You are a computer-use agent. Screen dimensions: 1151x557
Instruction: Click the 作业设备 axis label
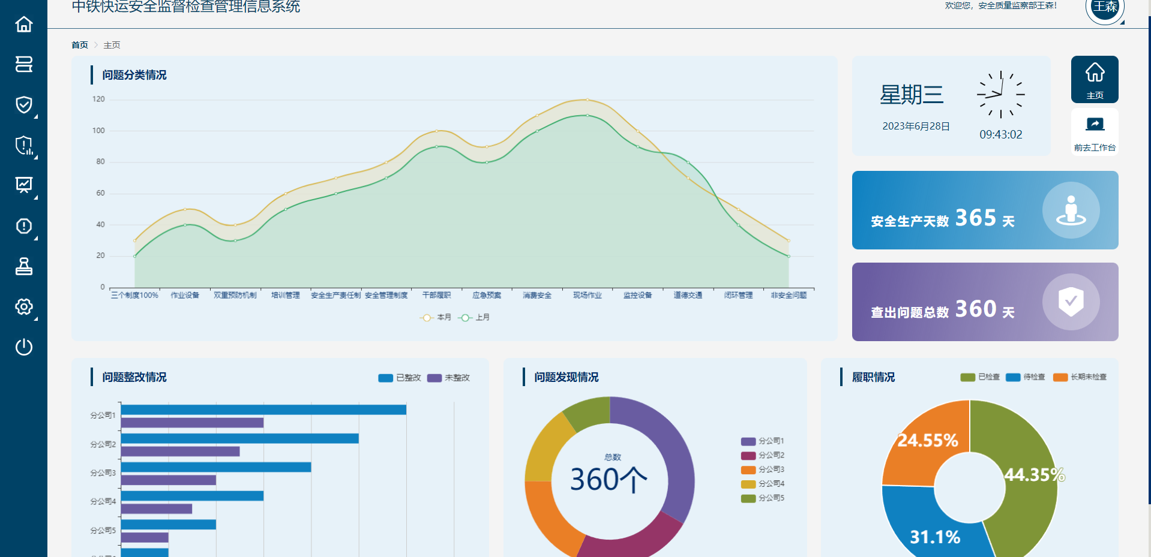click(185, 295)
